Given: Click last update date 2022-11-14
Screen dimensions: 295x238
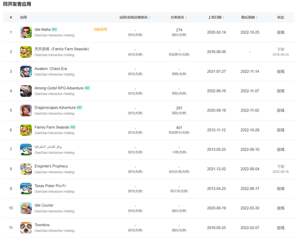Looking at the screenshot, I should pyautogui.click(x=250, y=71).
